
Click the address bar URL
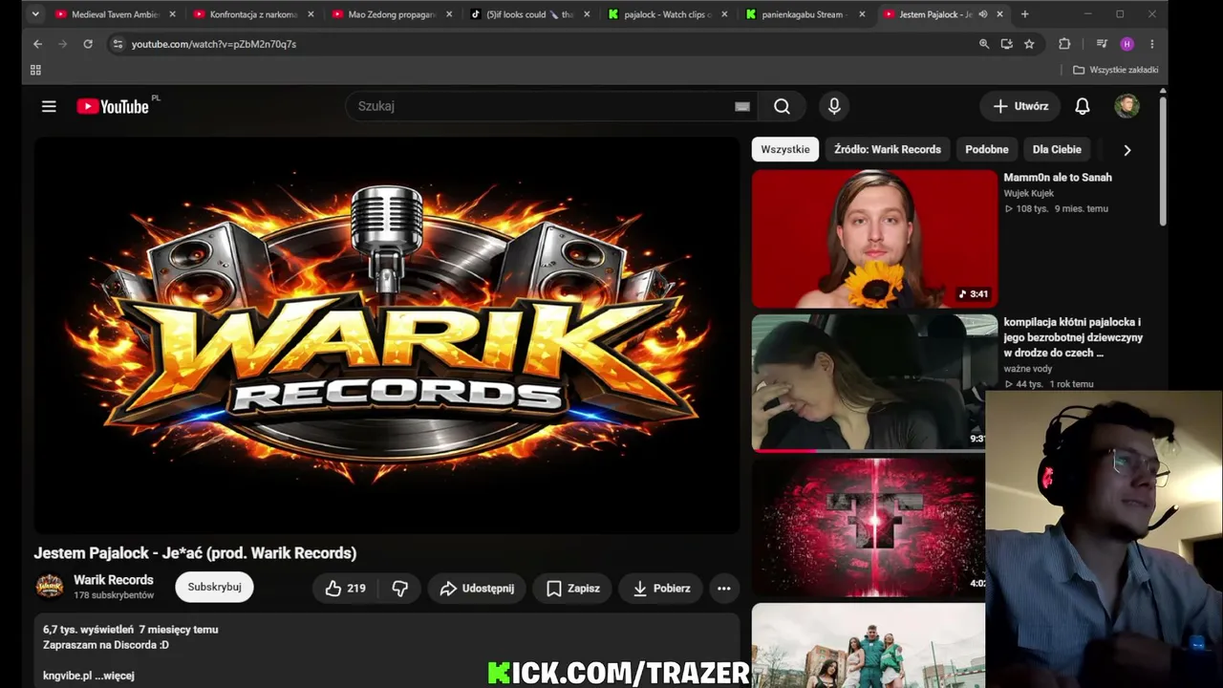pos(214,44)
